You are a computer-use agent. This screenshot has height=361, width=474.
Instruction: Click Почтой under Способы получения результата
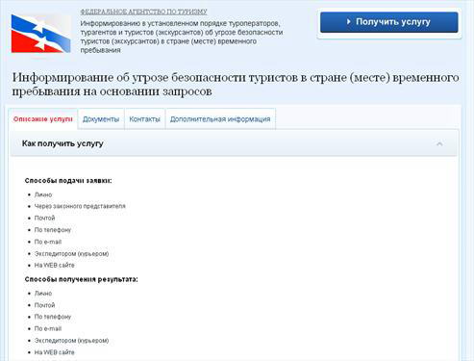tap(44, 305)
